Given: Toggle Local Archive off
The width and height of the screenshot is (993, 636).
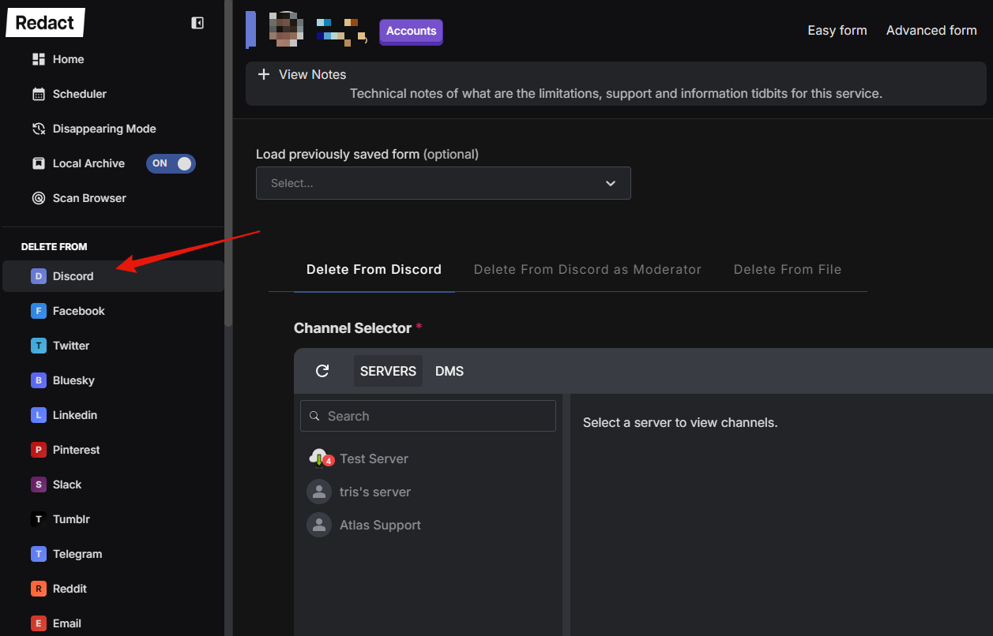Looking at the screenshot, I should pyautogui.click(x=171, y=163).
